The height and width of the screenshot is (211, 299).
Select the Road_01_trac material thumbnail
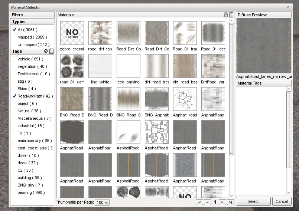pos(185,33)
